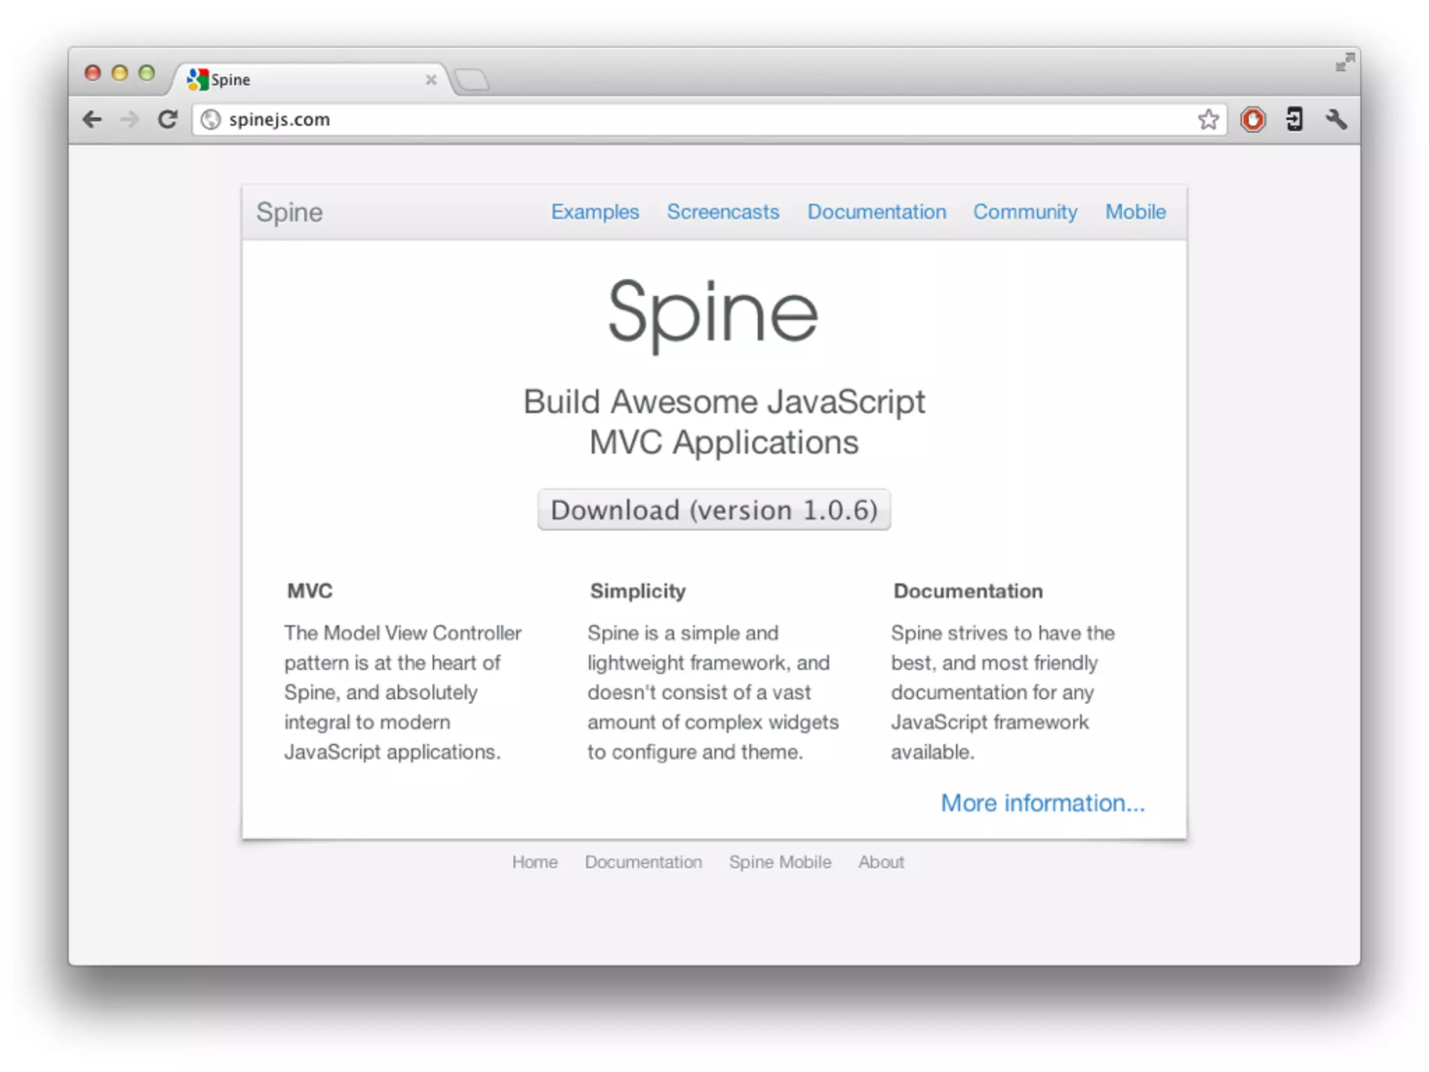
Task: Go to Community page link
Action: (1025, 211)
